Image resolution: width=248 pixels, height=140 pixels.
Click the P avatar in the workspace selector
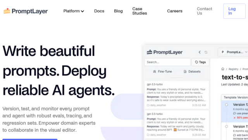point(223,52)
